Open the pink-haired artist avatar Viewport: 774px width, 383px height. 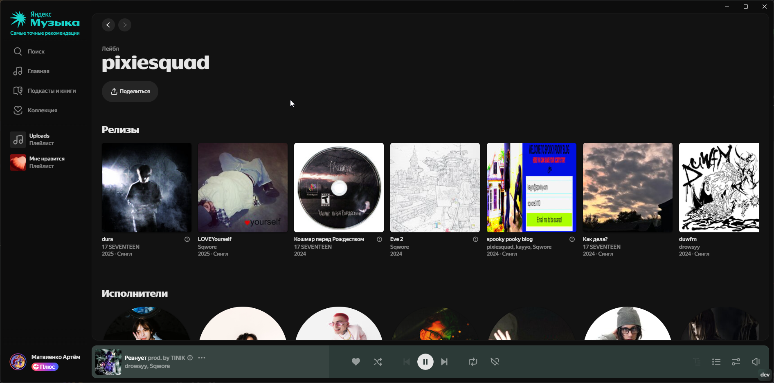(339, 323)
